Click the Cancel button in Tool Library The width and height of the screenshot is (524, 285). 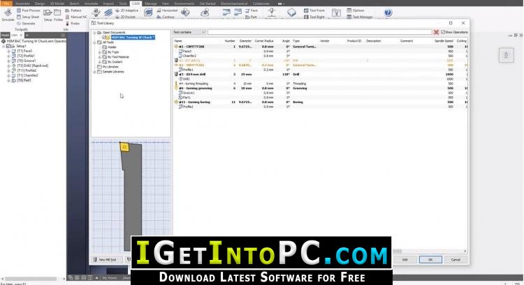(x=456, y=259)
